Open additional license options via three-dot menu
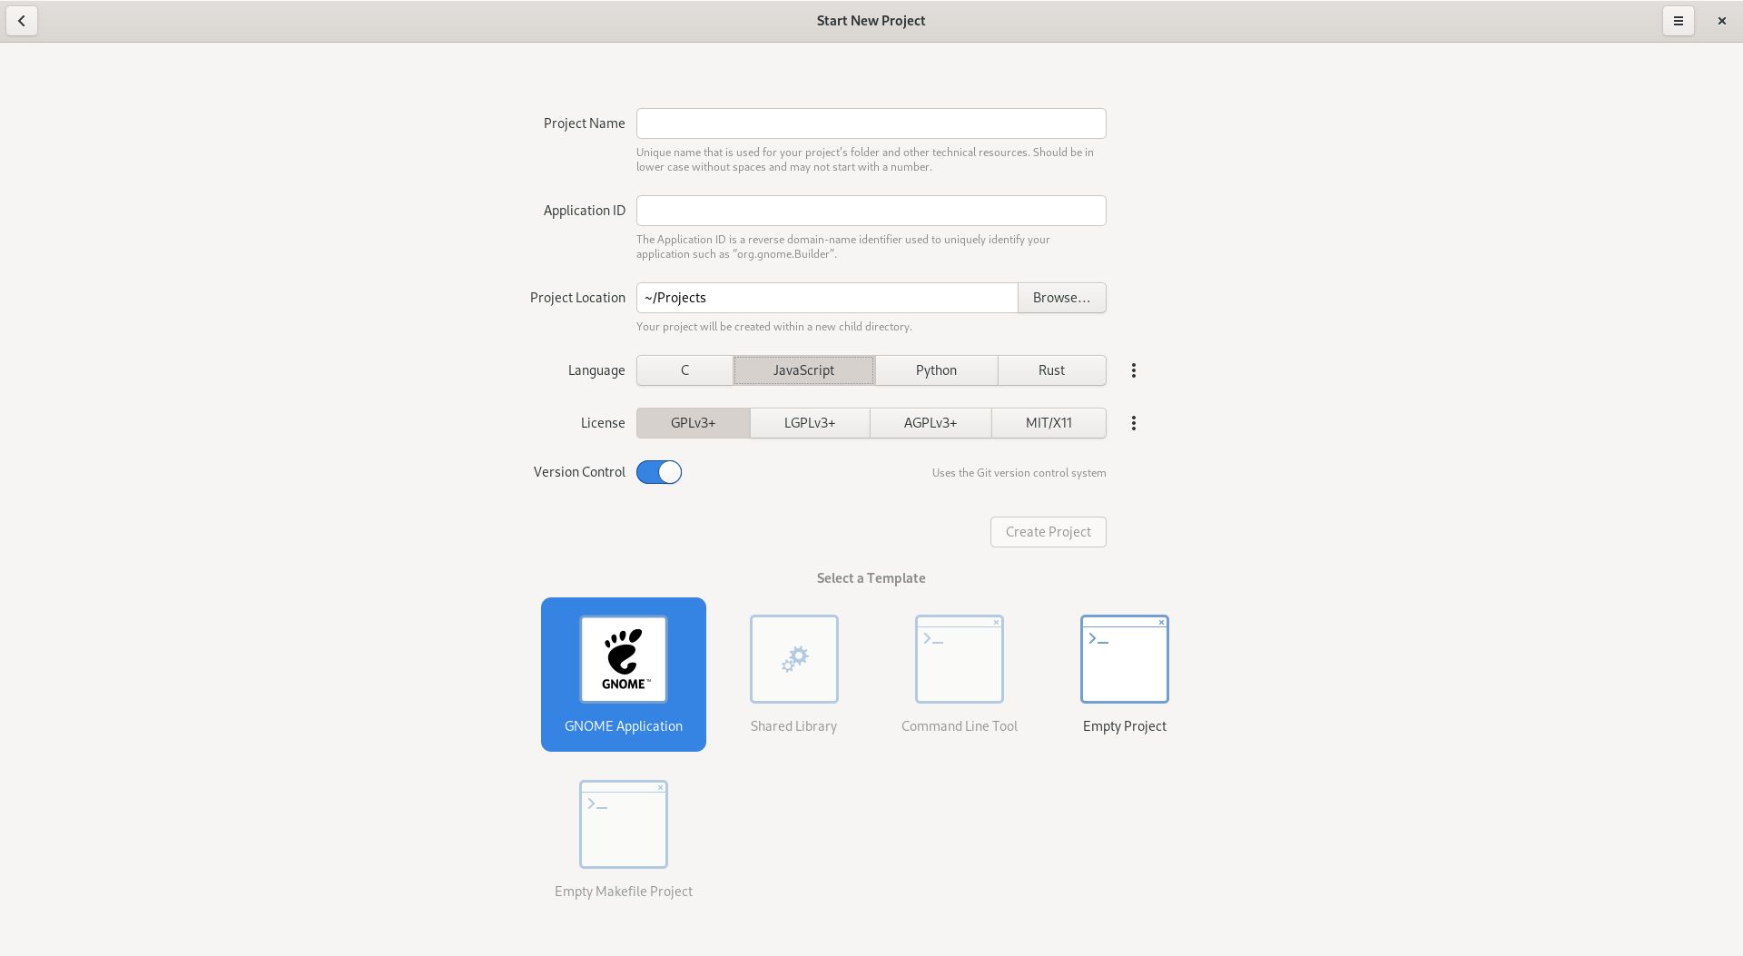The image size is (1743, 956). tap(1133, 422)
